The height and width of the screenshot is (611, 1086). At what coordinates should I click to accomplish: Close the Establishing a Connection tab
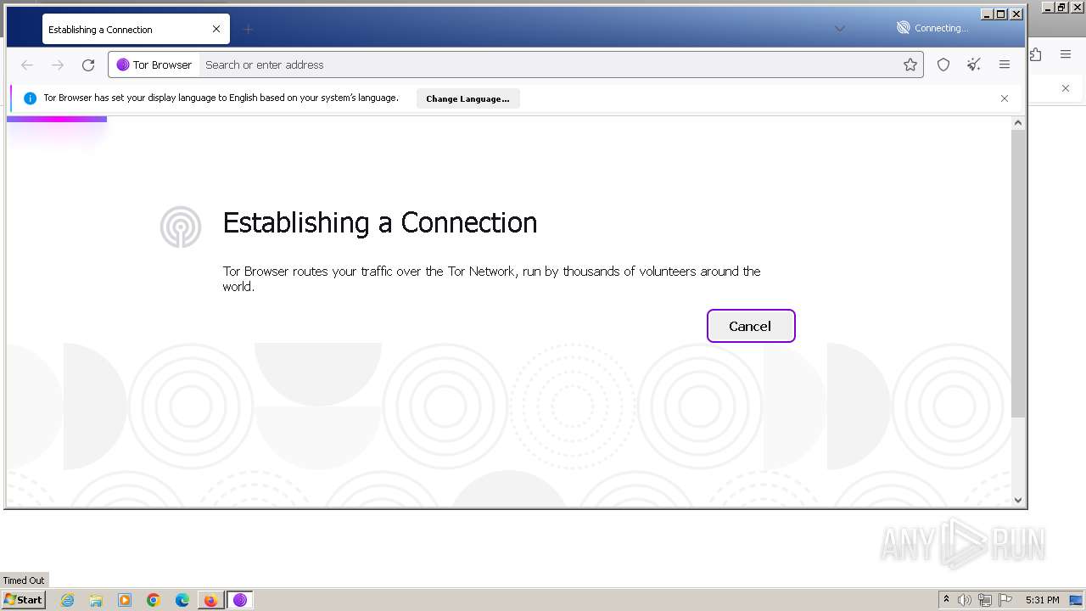coord(216,29)
